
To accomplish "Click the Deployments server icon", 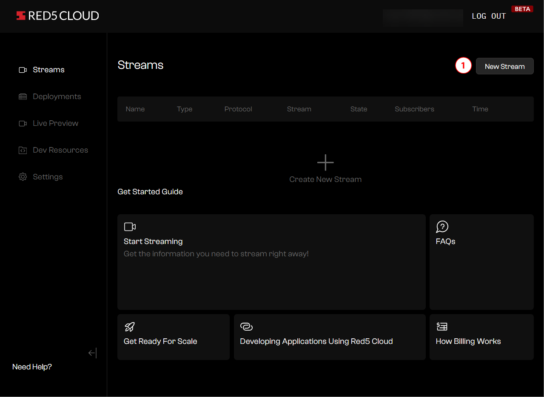I will 23,96.
